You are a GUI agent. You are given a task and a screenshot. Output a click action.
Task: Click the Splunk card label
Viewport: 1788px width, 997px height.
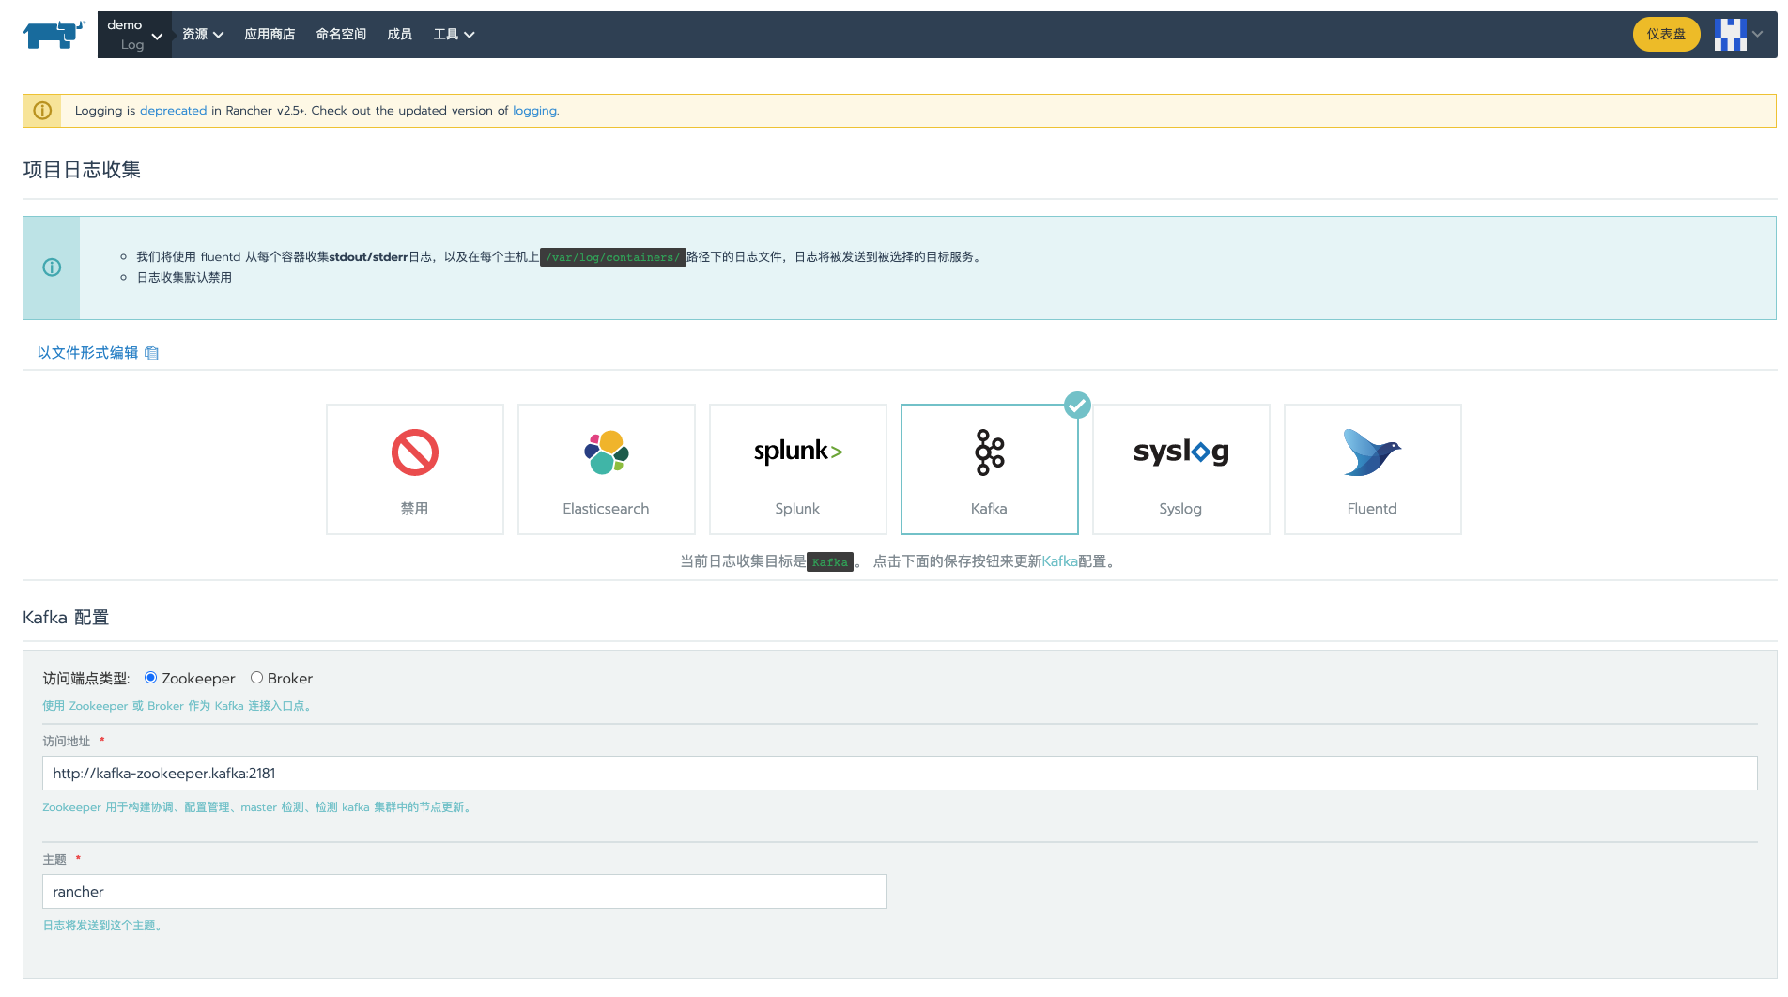(x=797, y=509)
